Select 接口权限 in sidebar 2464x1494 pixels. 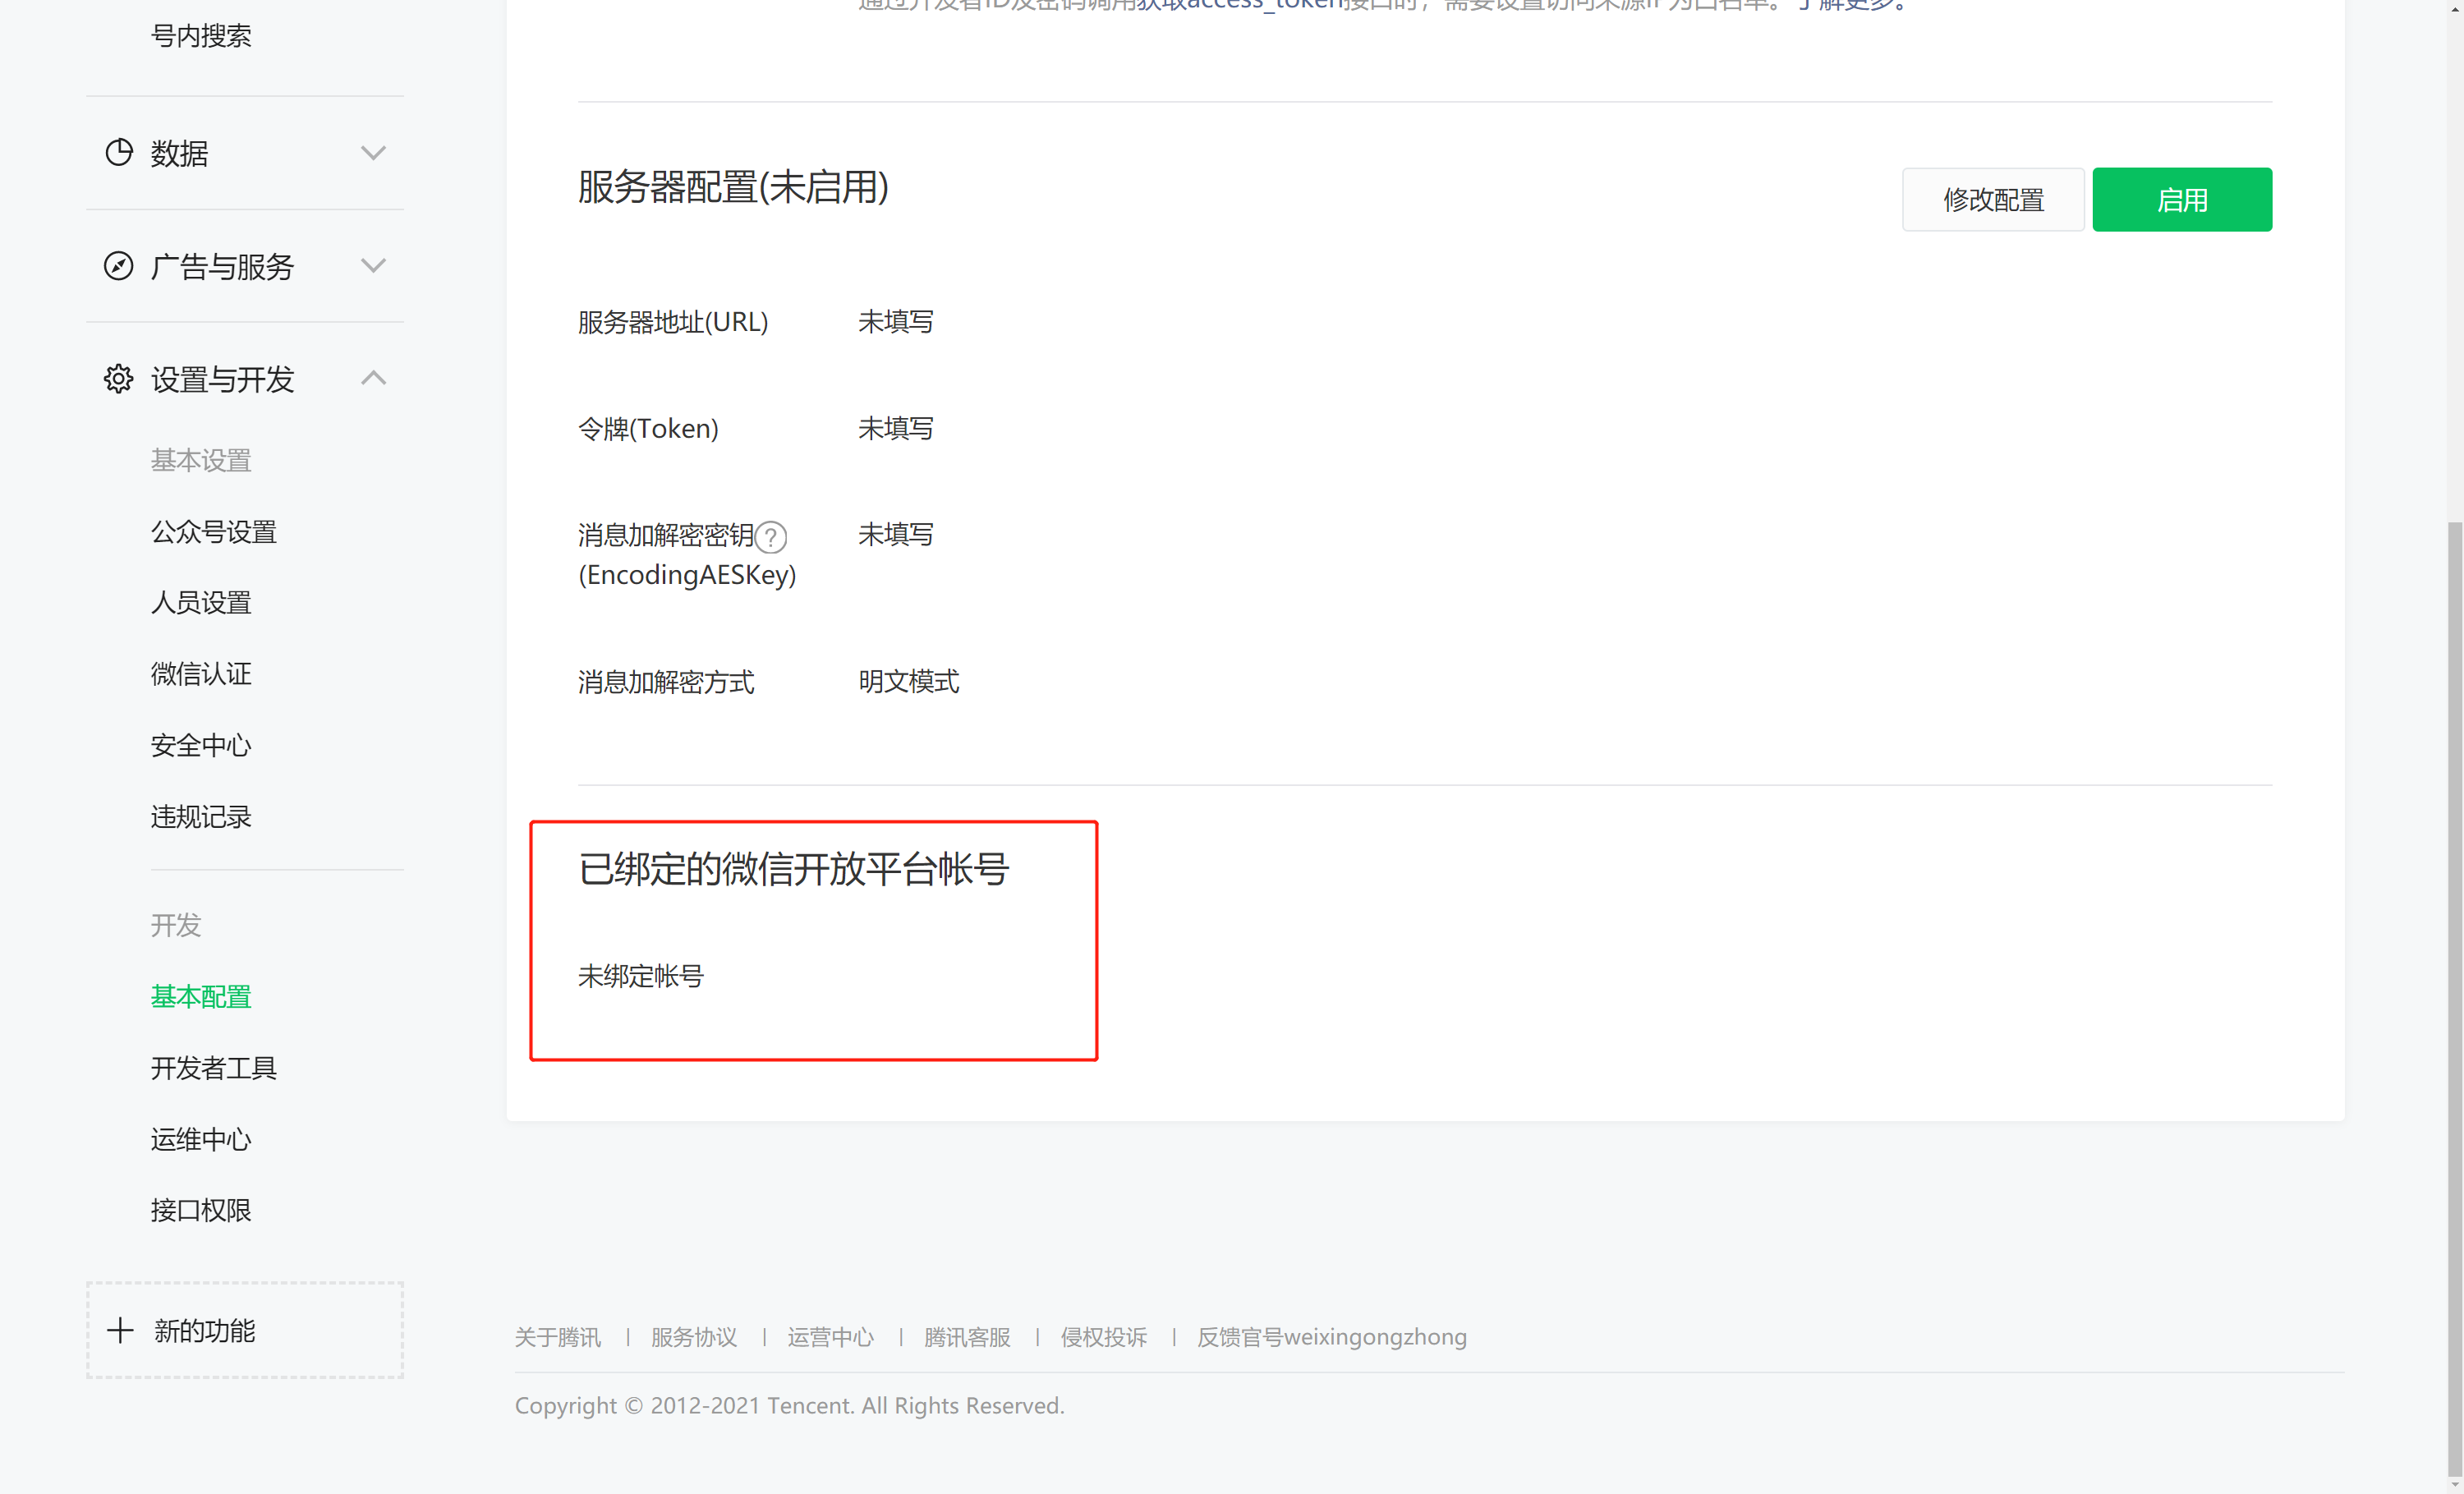coord(200,1210)
